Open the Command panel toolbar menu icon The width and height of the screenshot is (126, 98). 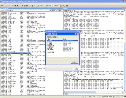(x=123, y=8)
